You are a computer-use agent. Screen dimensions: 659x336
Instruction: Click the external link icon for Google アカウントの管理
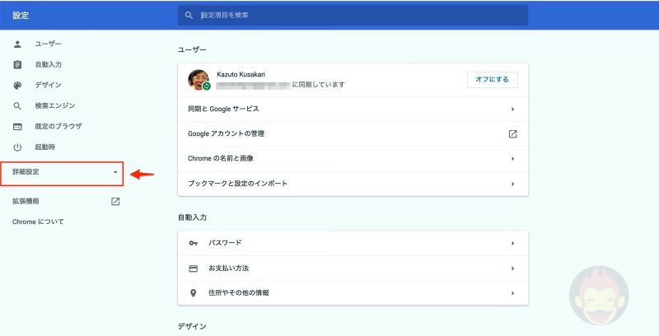click(x=512, y=133)
